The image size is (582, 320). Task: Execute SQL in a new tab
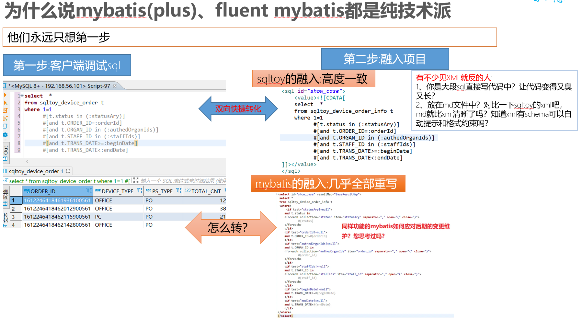(5, 102)
